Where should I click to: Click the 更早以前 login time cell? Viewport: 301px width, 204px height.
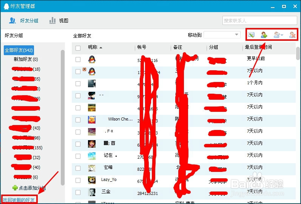coord(256,59)
